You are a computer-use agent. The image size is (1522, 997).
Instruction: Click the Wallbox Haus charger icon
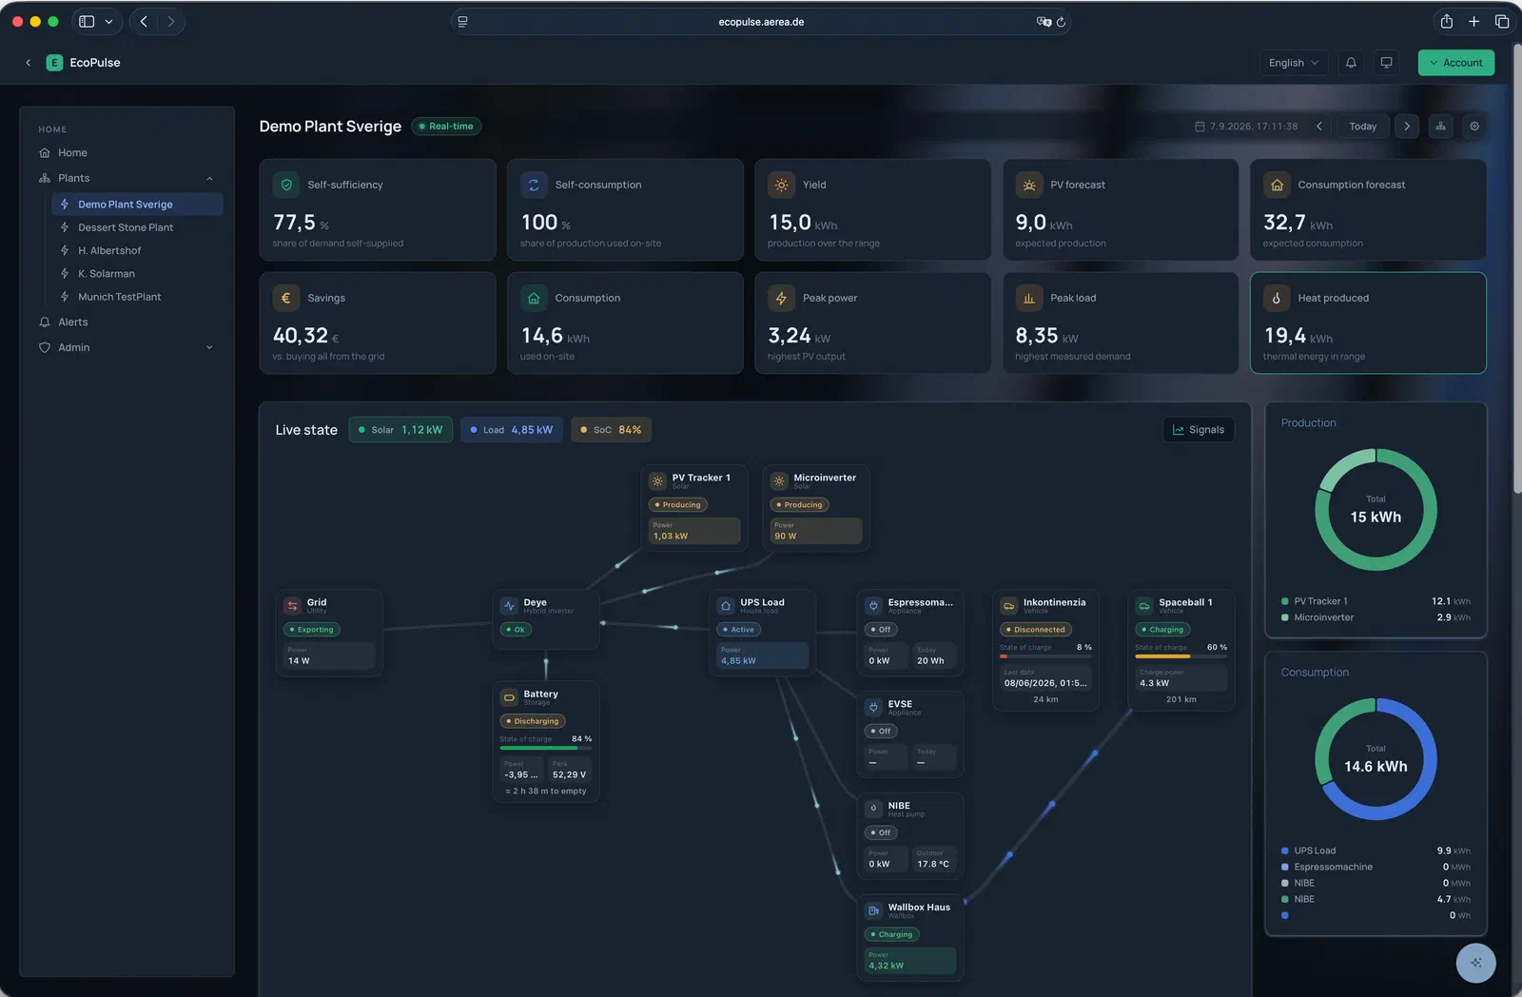coord(874,910)
